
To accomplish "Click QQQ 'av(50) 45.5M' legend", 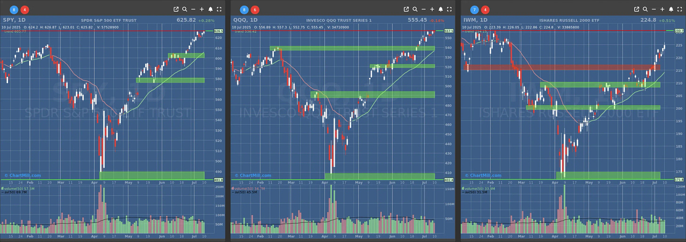I will (x=244, y=192).
